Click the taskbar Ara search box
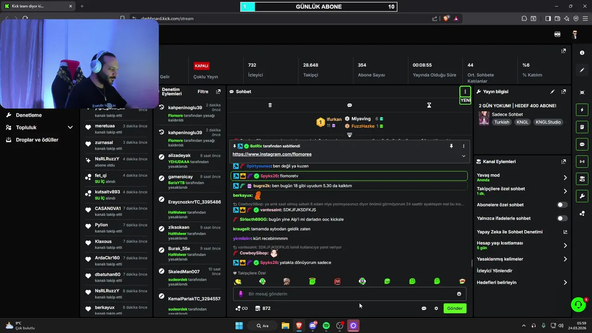This screenshot has height=333, width=592. (263, 326)
